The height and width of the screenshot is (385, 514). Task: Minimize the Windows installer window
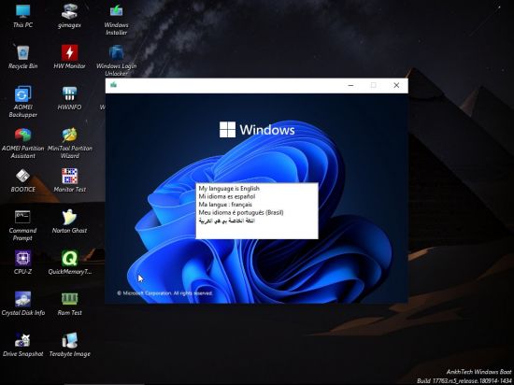[350, 86]
